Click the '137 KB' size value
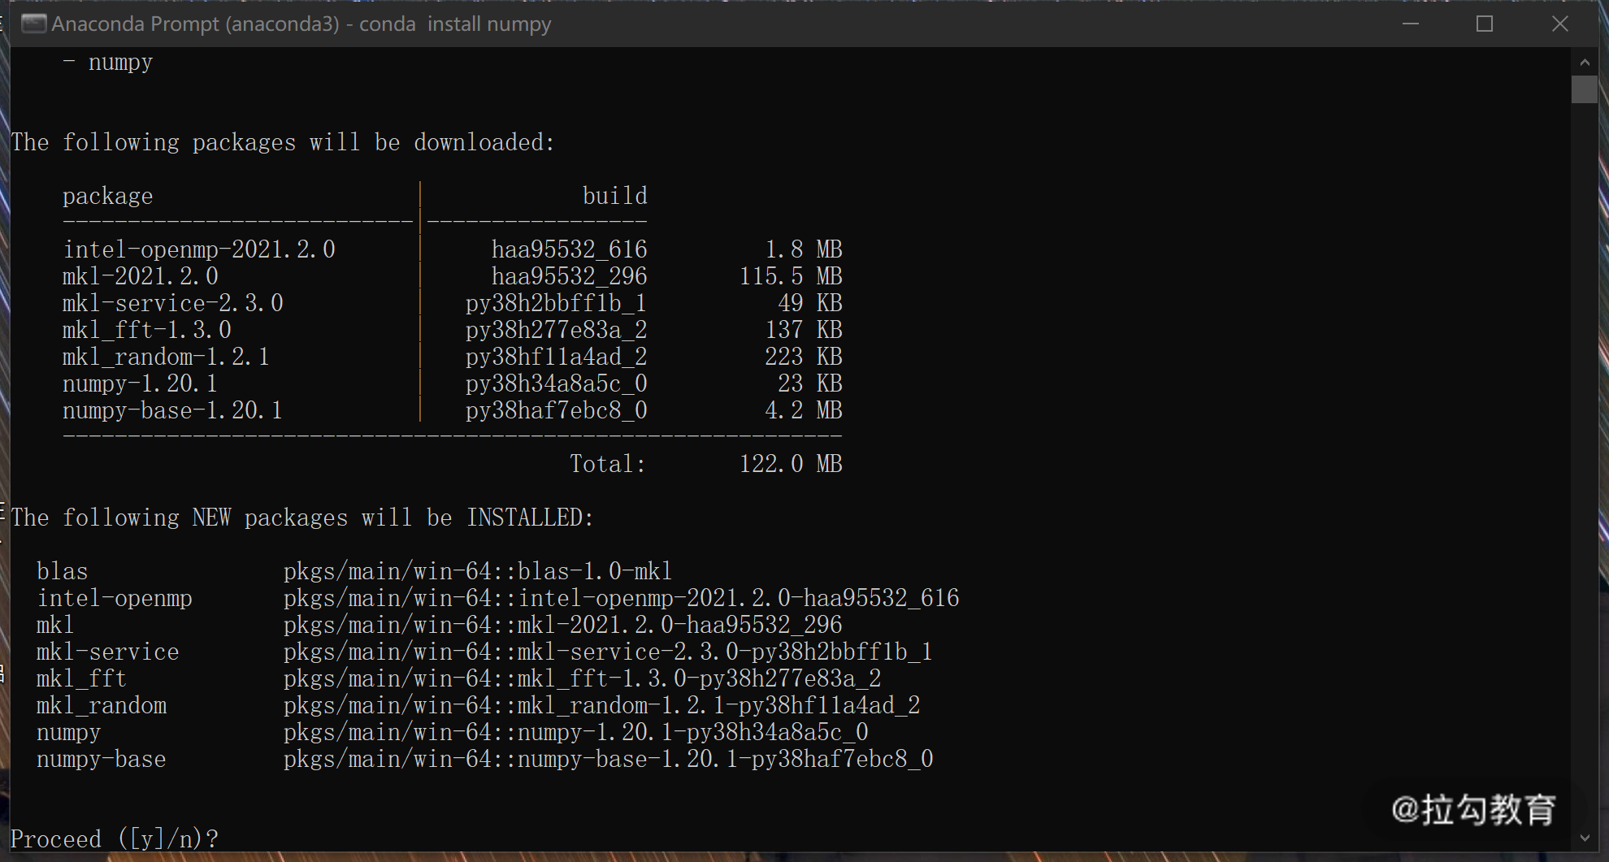The width and height of the screenshot is (1609, 862). (x=804, y=330)
